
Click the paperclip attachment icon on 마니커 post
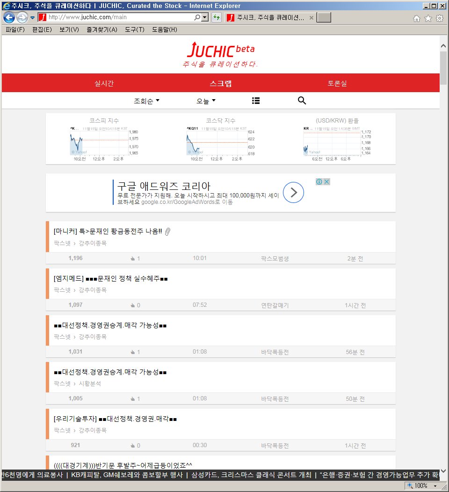(167, 232)
